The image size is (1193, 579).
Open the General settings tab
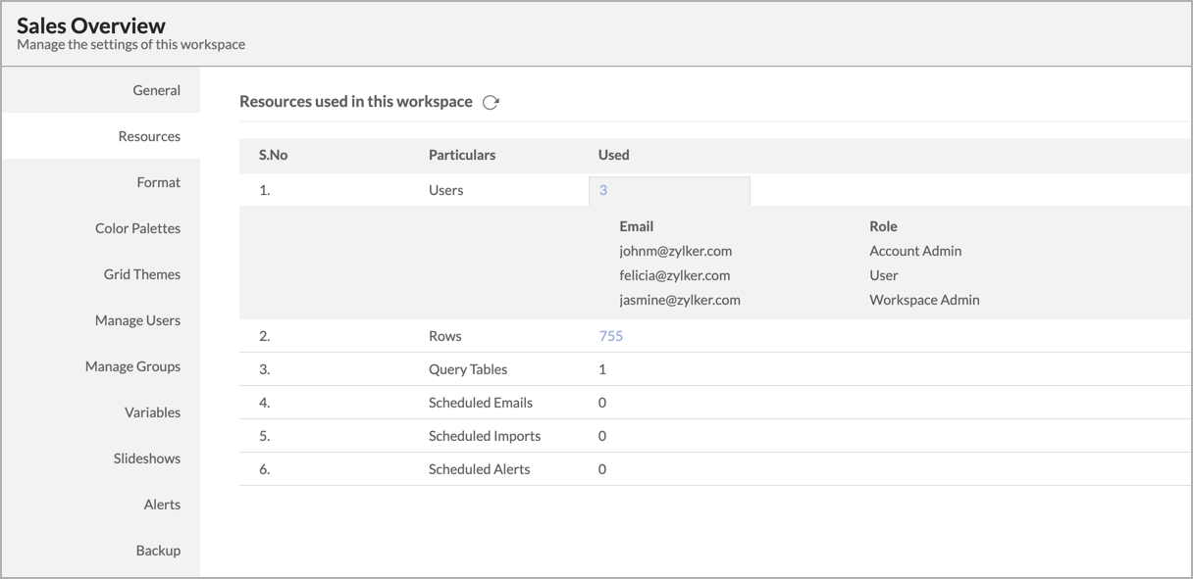point(156,90)
